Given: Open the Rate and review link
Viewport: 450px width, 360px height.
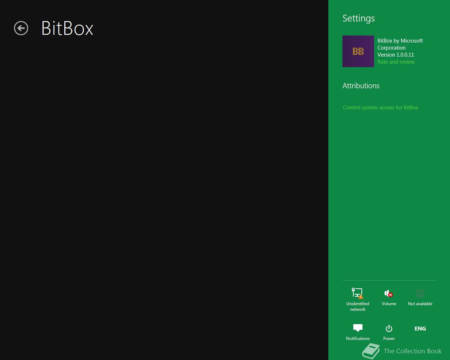Looking at the screenshot, I should point(396,62).
